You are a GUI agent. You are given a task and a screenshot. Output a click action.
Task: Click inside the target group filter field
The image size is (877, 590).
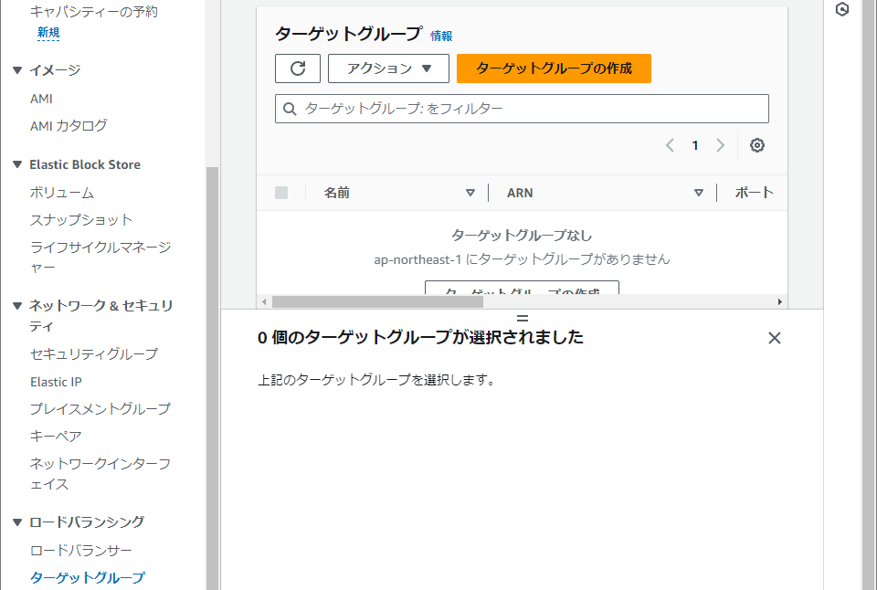pyautogui.click(x=521, y=108)
